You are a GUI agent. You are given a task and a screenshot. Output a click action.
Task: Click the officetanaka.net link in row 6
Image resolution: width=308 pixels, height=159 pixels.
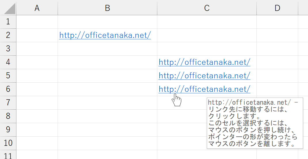[x=205, y=89]
